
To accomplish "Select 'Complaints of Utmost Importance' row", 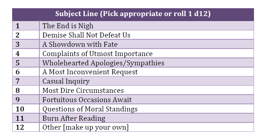I will [133, 54].
